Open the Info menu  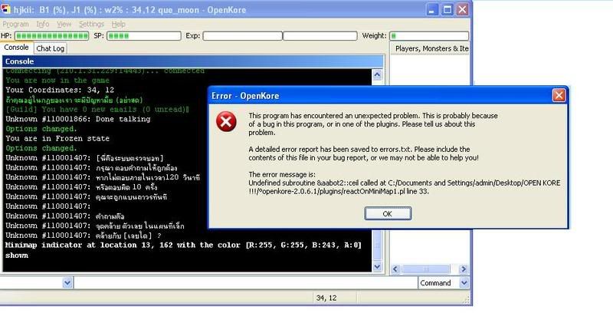pos(43,25)
